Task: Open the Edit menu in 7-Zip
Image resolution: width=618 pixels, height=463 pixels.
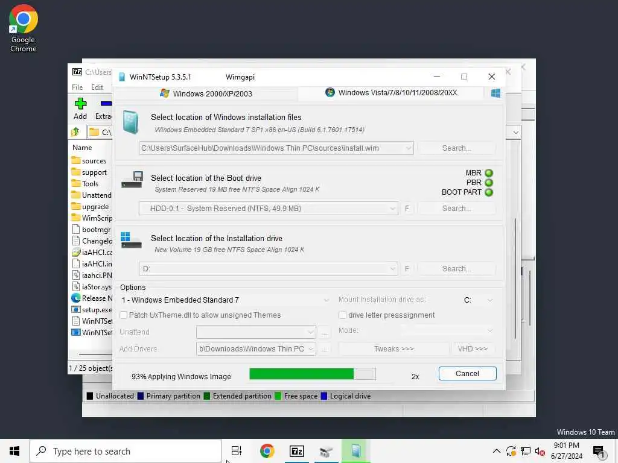Action: 97,87
